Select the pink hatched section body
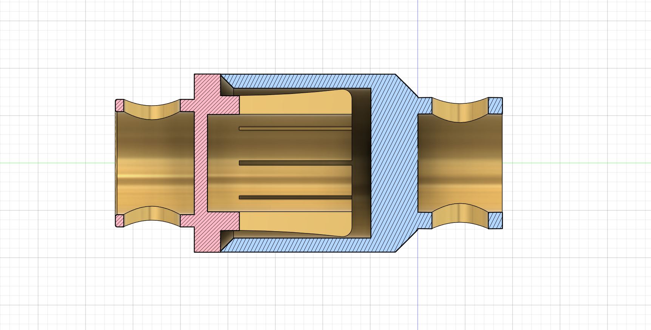This screenshot has width=651, height=330. click(x=201, y=163)
